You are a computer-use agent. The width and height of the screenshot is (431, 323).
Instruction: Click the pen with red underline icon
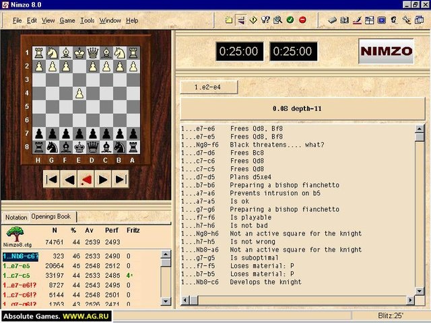point(357,20)
